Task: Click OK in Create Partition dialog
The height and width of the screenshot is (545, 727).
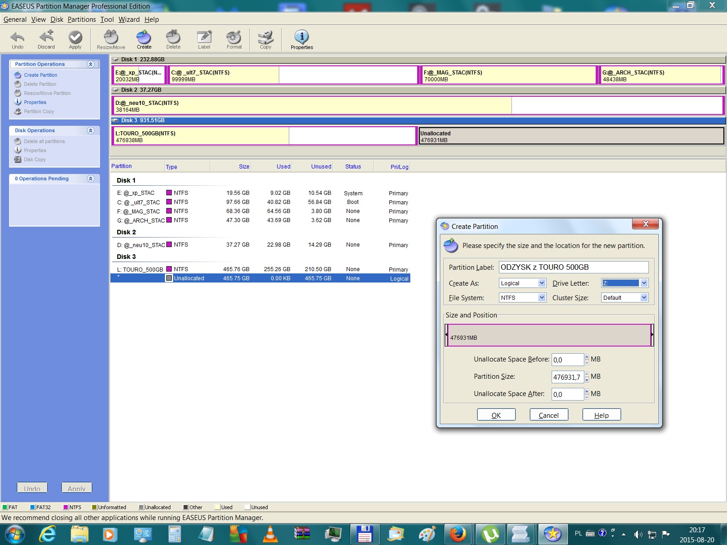Action: (496, 415)
